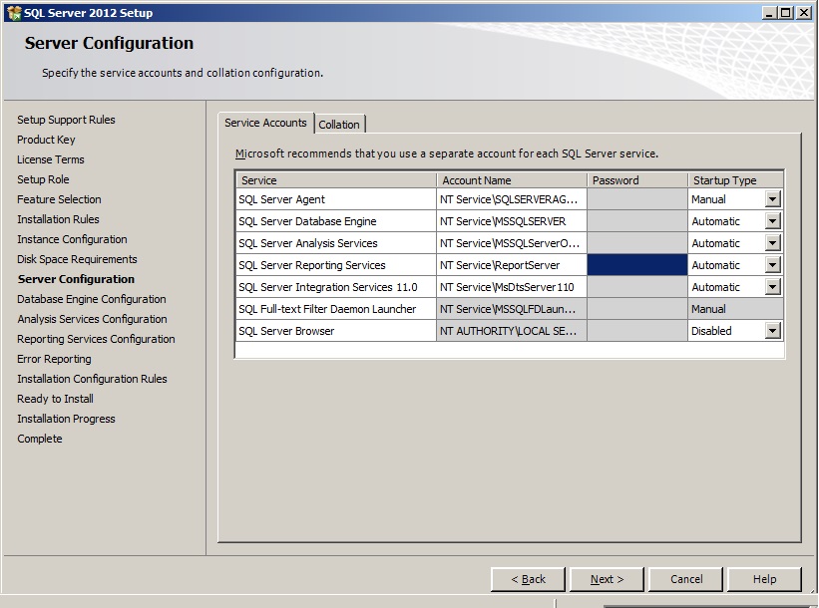Switch to the Collation tab

pyautogui.click(x=339, y=125)
